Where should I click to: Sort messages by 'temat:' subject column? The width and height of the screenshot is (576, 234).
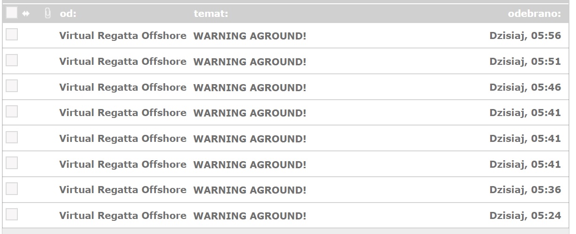click(211, 14)
